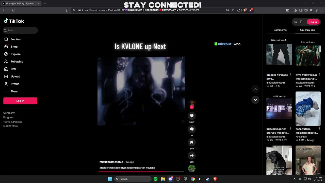Click the #chicago hashtag in the caption
Image resolution: width=325 pixels, height=183 pixels.
(x=115, y=168)
